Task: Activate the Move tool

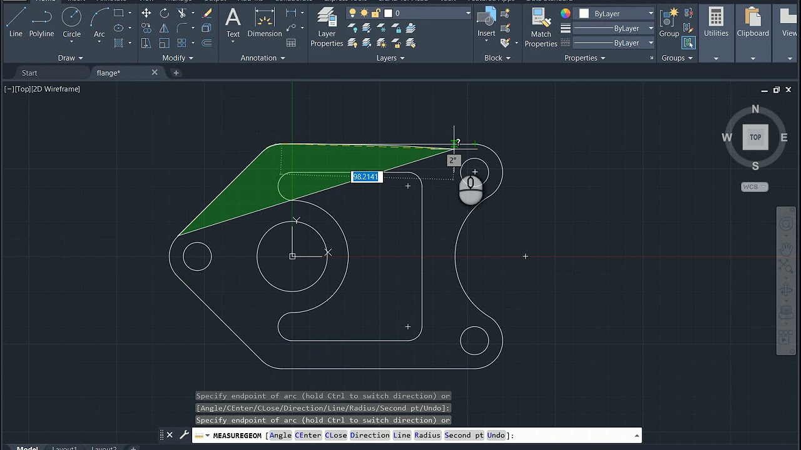Action: [x=146, y=13]
